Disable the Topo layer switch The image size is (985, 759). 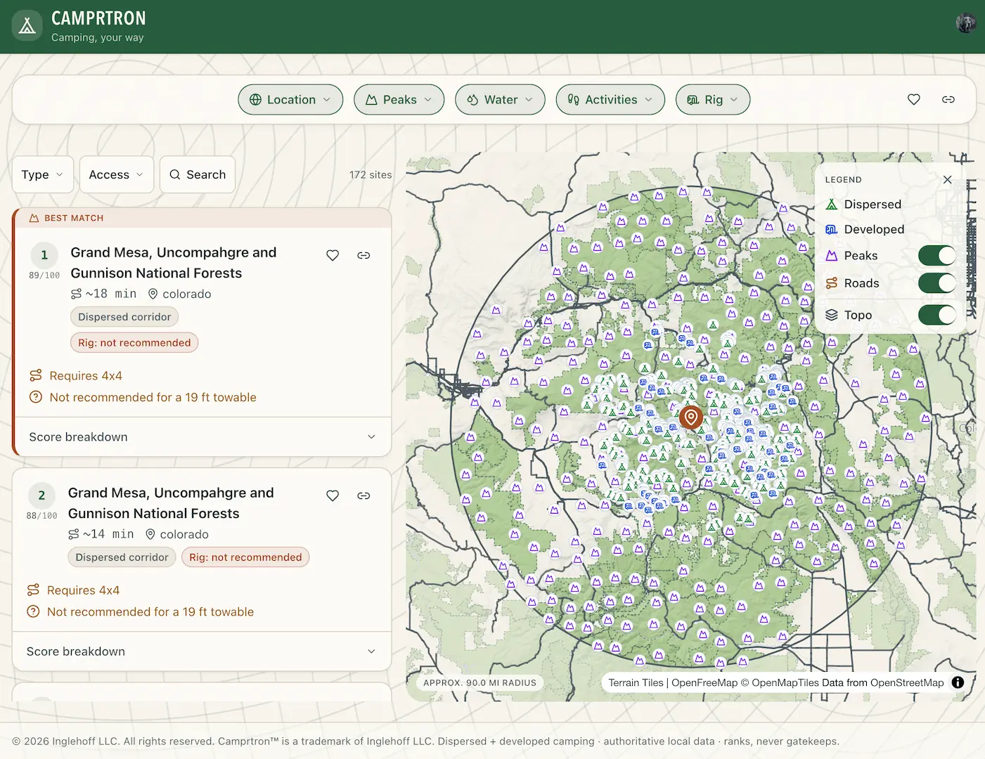937,315
